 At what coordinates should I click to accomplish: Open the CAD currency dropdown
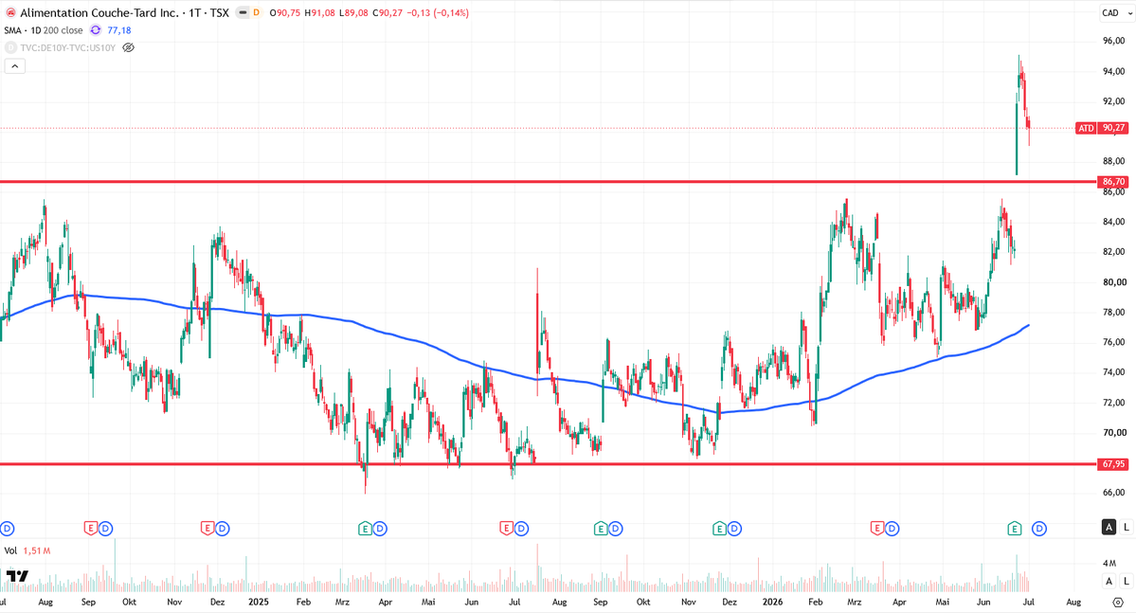[x=1116, y=13]
